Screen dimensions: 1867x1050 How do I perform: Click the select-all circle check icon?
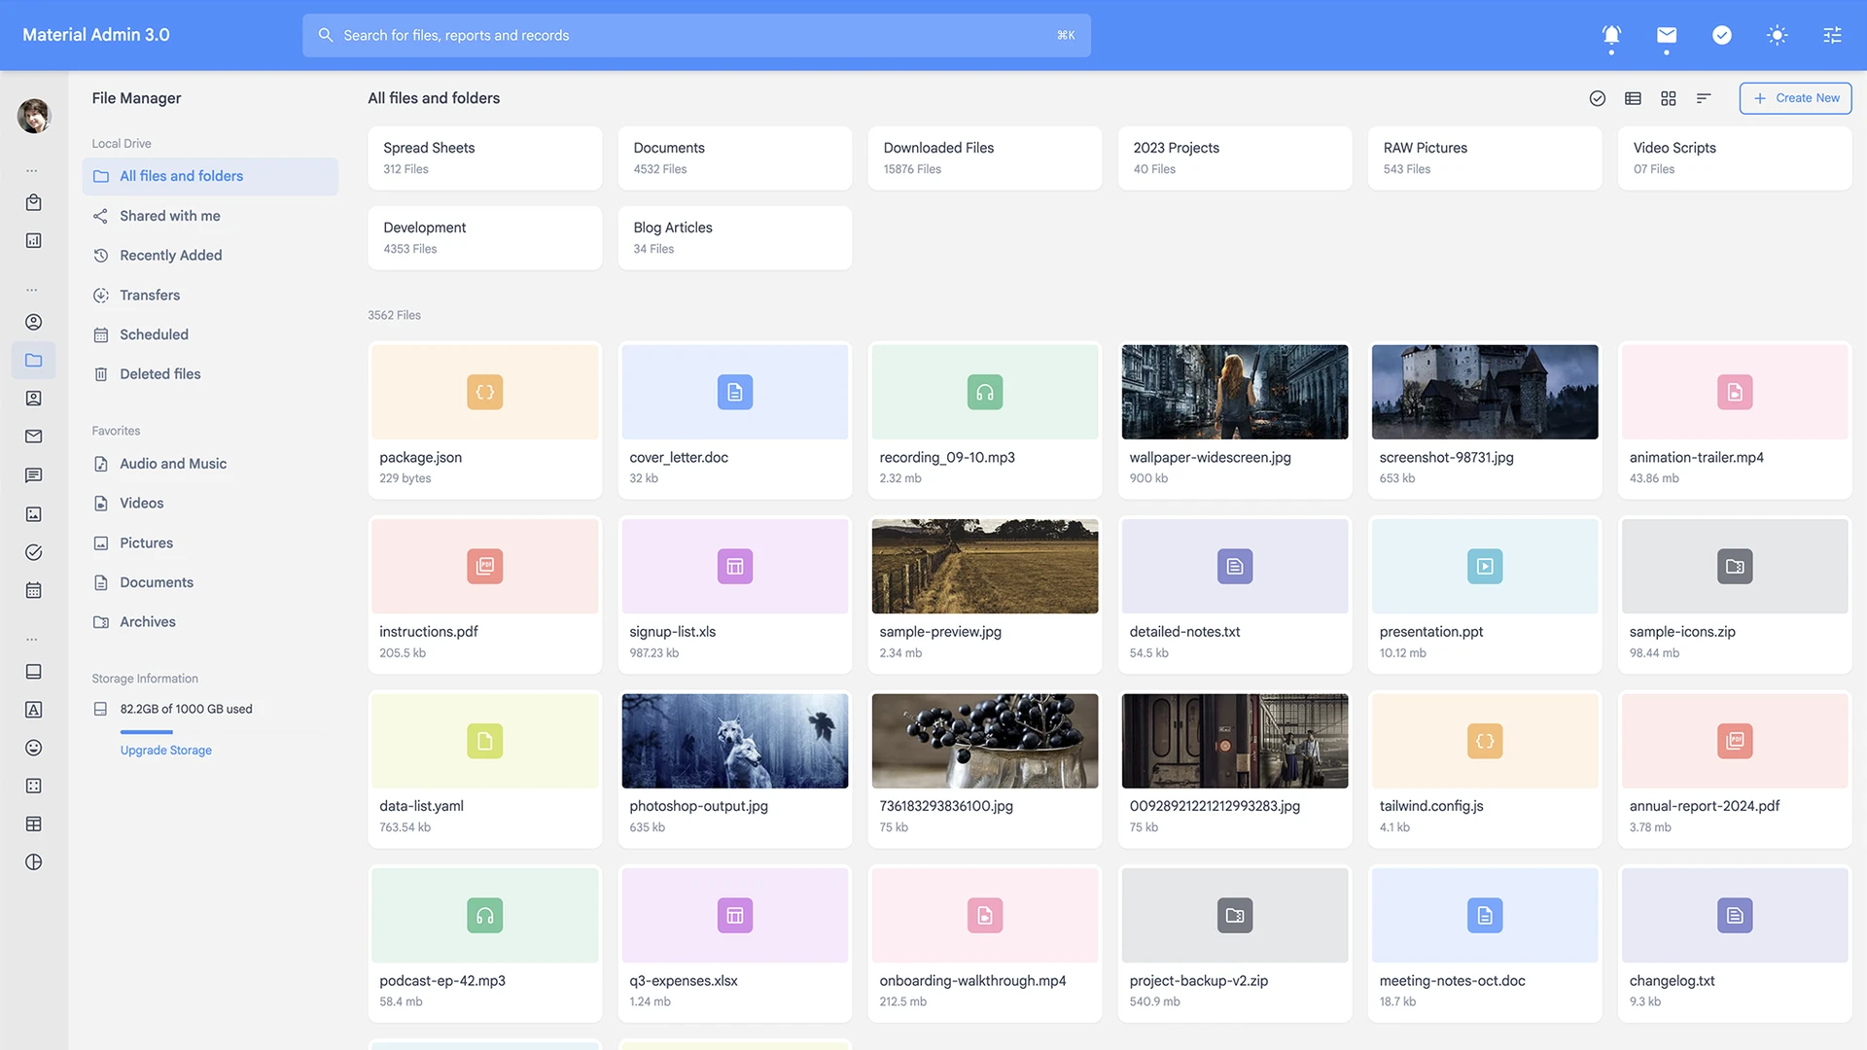click(x=1598, y=98)
